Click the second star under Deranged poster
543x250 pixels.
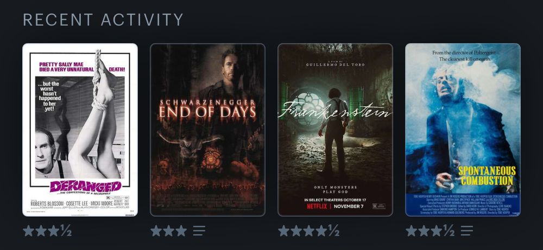click(41, 230)
